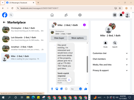Open the Friends icon in top navigation

tap(66, 15)
